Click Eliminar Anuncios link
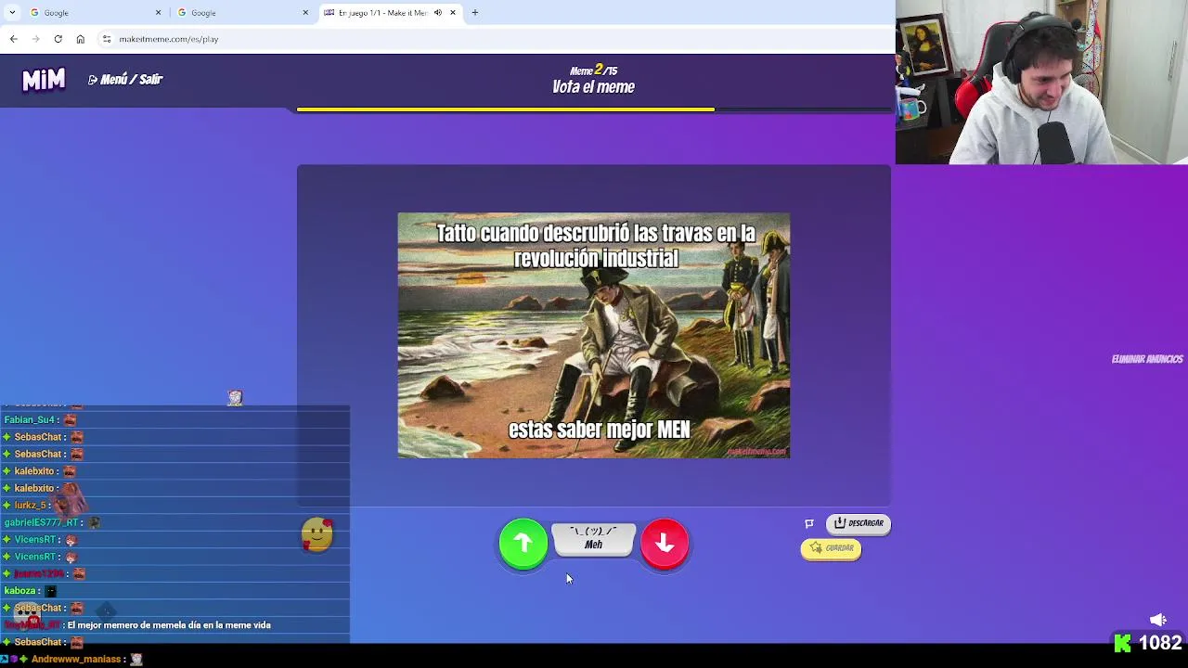This screenshot has width=1188, height=668. (x=1147, y=359)
